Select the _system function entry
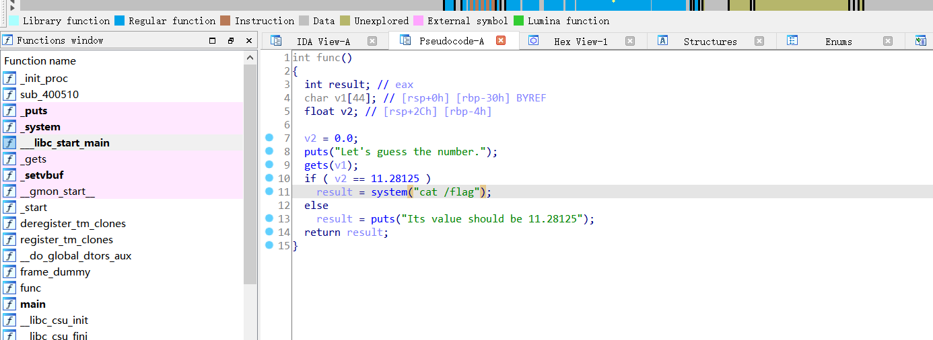The image size is (933, 340). coord(122,126)
